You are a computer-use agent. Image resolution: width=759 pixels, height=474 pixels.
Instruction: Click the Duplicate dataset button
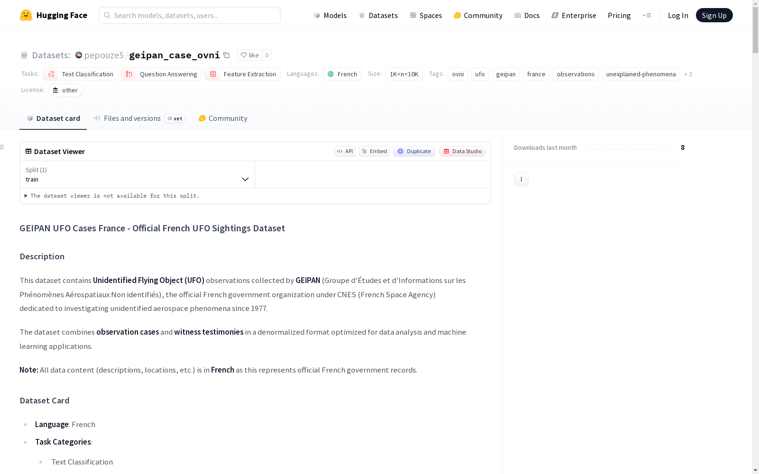(x=414, y=151)
